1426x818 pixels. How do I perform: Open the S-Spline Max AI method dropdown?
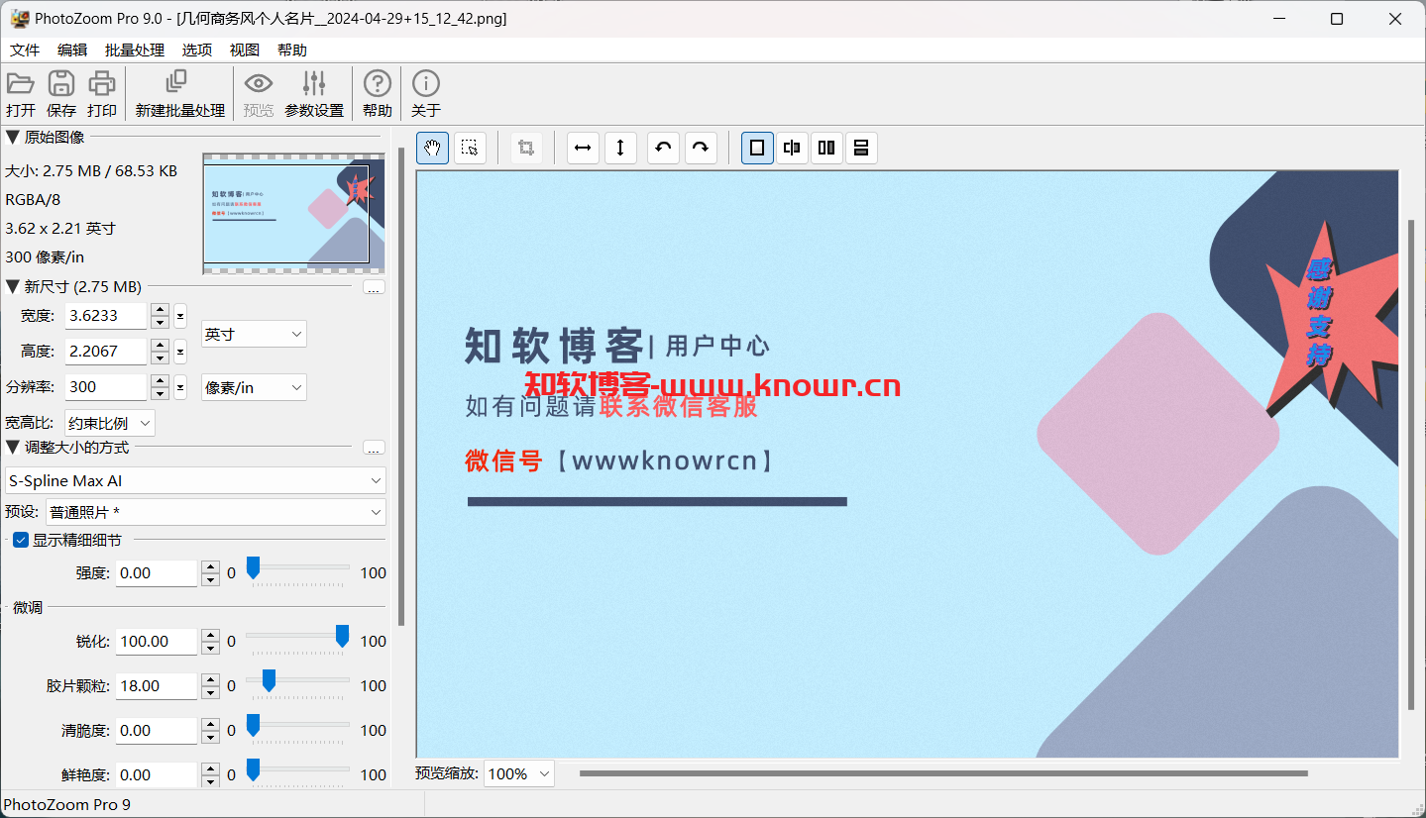click(195, 480)
